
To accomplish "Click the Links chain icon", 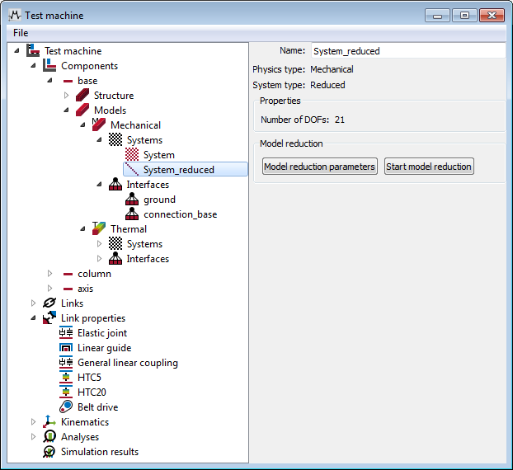I will 49,303.
